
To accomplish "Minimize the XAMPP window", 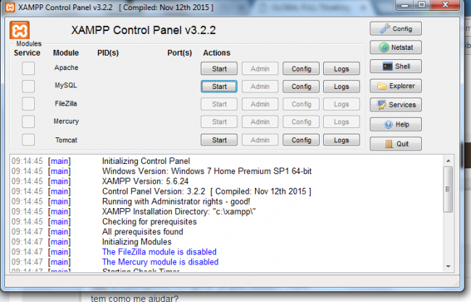I will pos(404,5).
